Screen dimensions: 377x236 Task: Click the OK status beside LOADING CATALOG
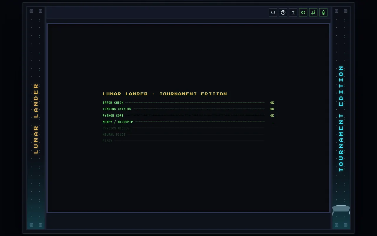tap(272, 109)
